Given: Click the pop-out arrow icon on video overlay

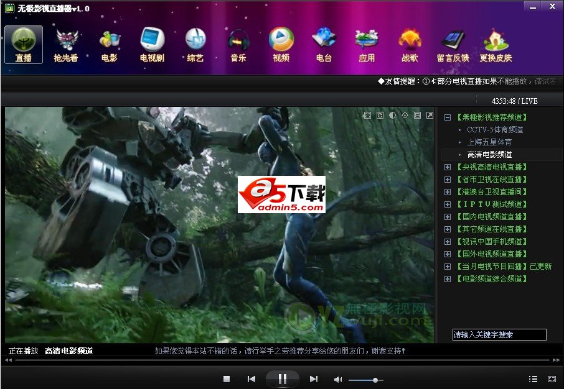Looking at the screenshot, I should pos(430,116).
